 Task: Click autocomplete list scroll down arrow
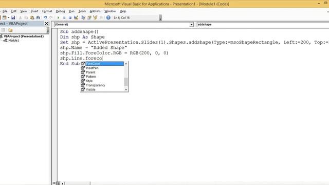coord(126,89)
